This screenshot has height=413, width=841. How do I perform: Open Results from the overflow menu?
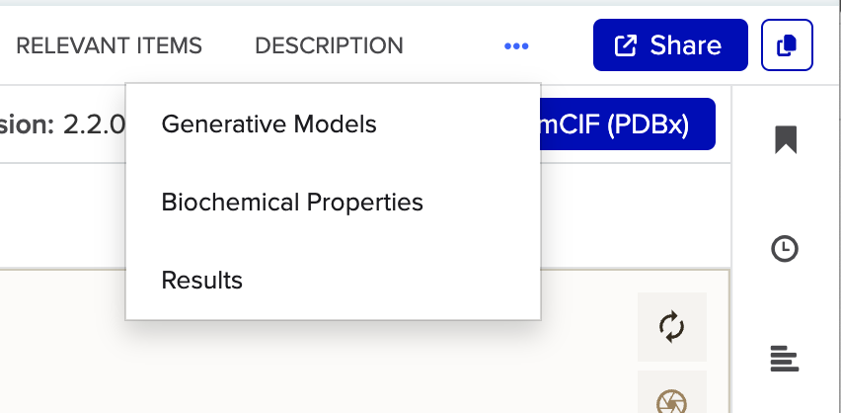[202, 280]
